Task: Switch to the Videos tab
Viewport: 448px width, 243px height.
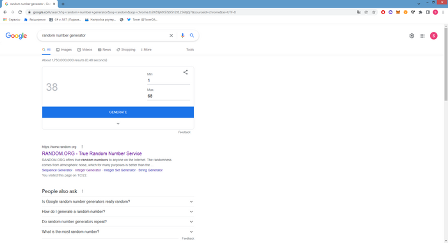Action: click(85, 50)
